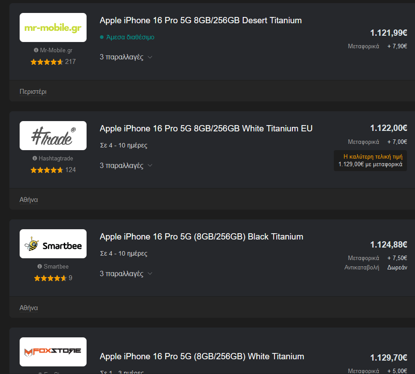
Task: Click the Mr-Mobile.gr shop name
Action: (x=56, y=50)
